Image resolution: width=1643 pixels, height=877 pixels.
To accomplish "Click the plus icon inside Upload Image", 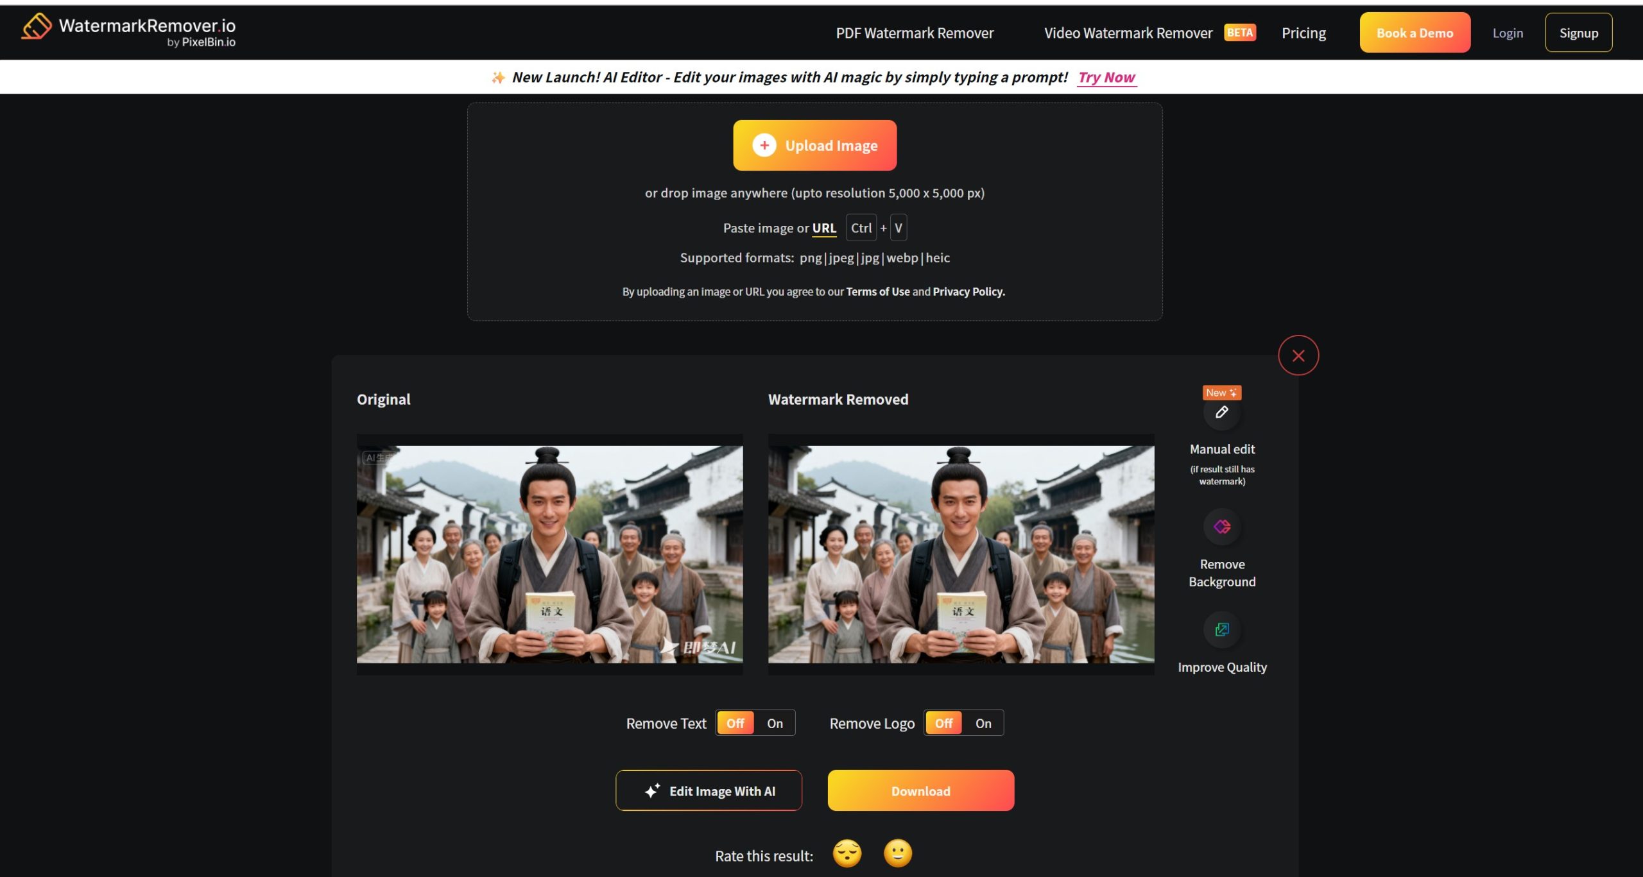I will point(764,145).
